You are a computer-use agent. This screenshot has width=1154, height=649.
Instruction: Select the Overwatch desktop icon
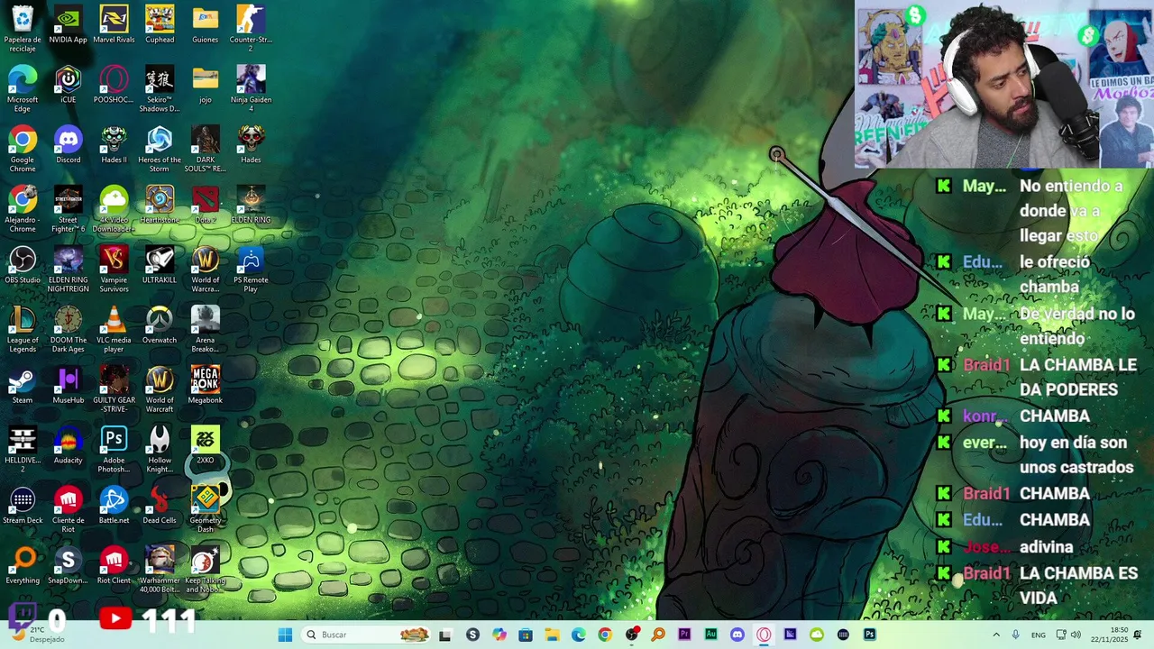point(160,325)
